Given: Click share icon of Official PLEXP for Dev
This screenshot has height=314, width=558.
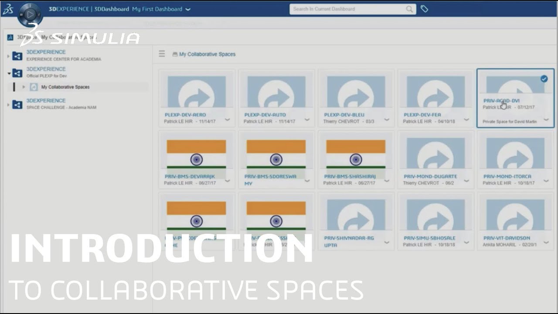Looking at the screenshot, I should tap(17, 73).
